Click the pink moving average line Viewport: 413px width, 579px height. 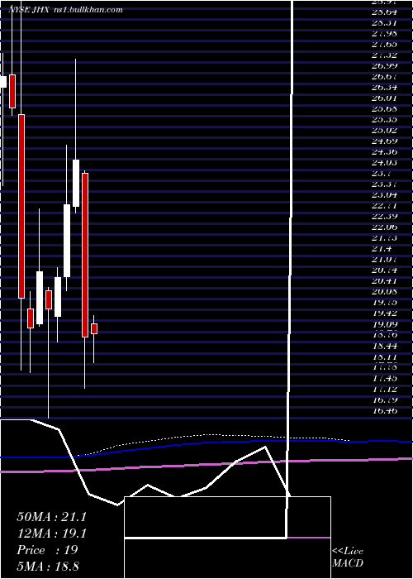tap(206, 465)
